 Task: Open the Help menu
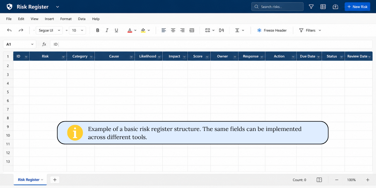click(x=96, y=19)
